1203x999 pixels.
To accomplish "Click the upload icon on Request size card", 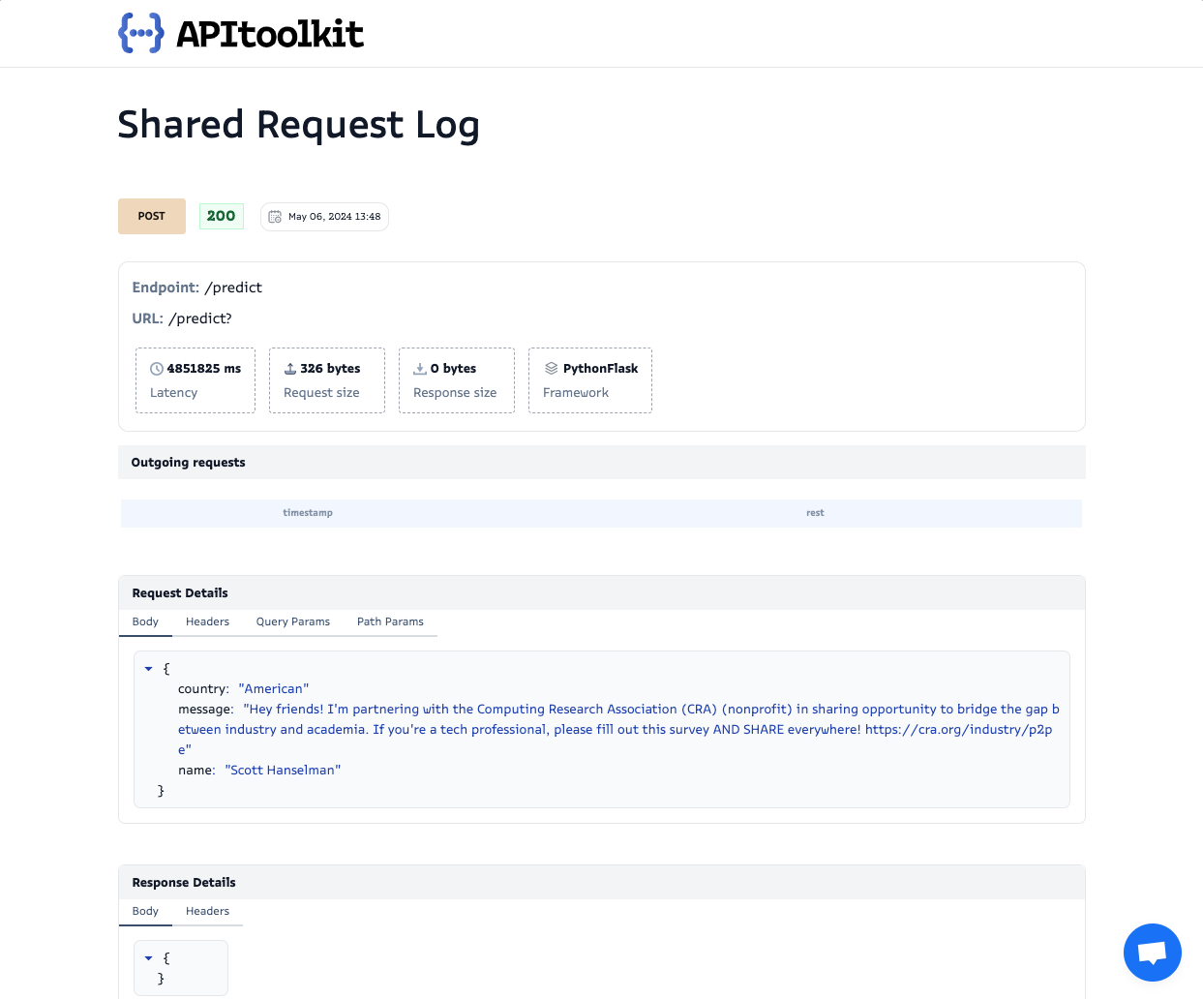I will 289,368.
